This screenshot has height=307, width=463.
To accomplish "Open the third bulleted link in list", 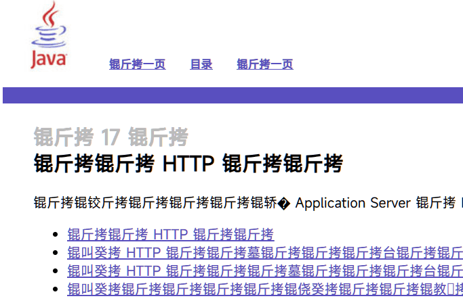I will pyautogui.click(x=264, y=271).
